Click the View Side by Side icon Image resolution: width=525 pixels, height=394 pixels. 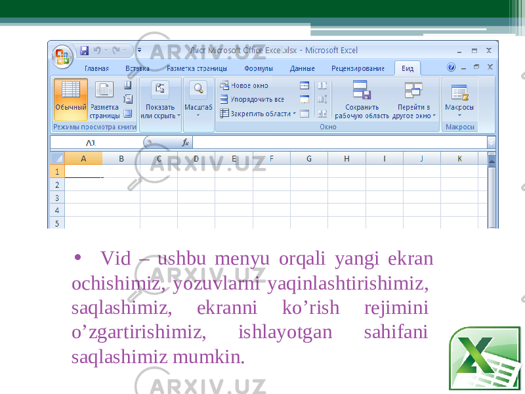(322, 85)
